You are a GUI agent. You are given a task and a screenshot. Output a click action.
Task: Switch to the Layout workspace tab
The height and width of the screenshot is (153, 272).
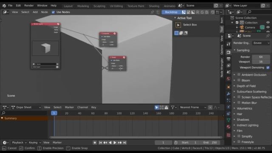pyautogui.click(x=68, y=6)
